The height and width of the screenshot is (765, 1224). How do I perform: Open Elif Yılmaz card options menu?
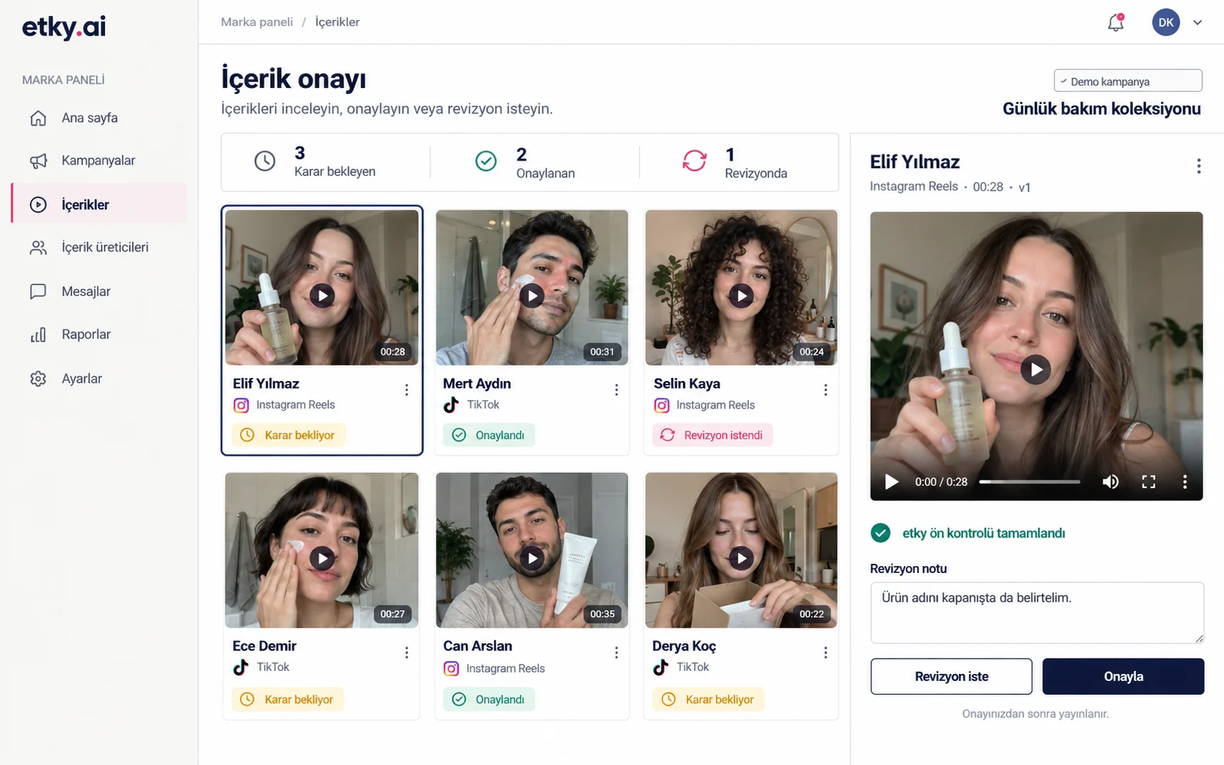[x=407, y=390]
